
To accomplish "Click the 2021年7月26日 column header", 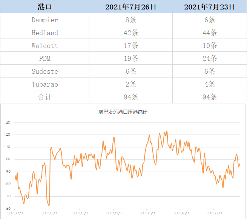I will tap(131, 7).
